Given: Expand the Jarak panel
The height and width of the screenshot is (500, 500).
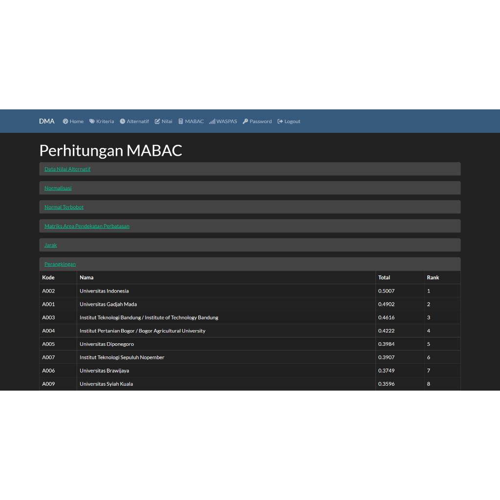Looking at the screenshot, I should click(x=50, y=245).
